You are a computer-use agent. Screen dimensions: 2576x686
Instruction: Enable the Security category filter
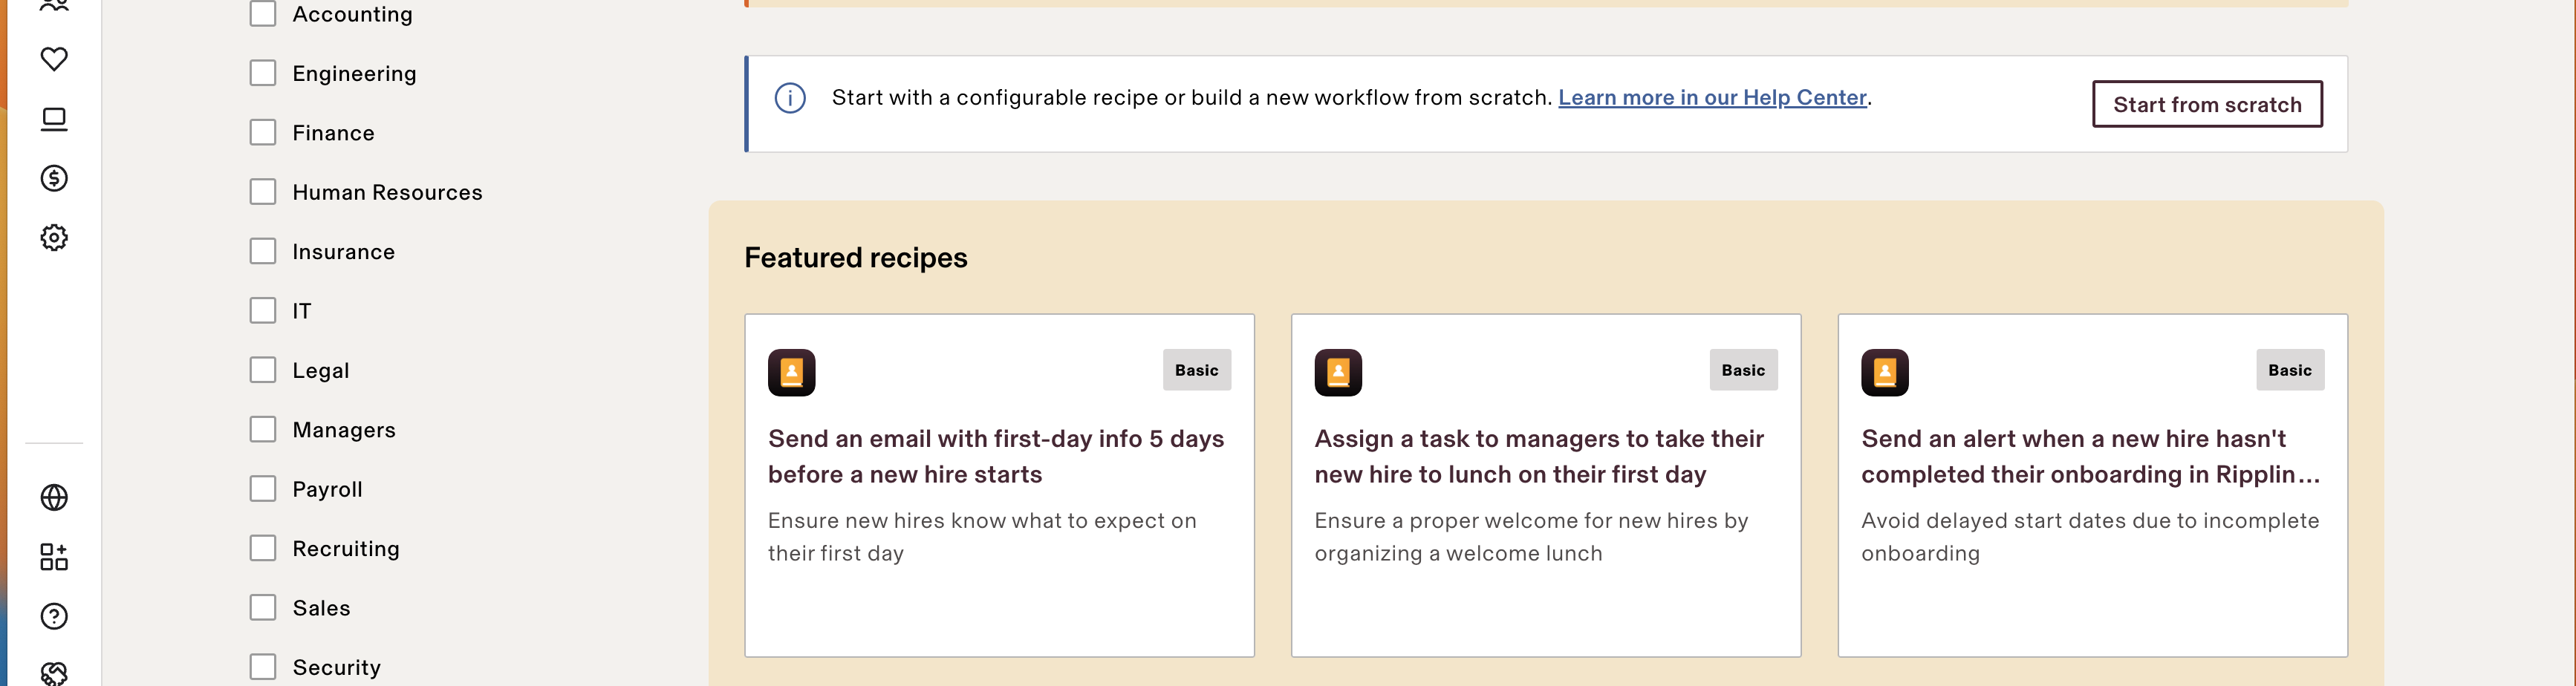tap(262, 666)
